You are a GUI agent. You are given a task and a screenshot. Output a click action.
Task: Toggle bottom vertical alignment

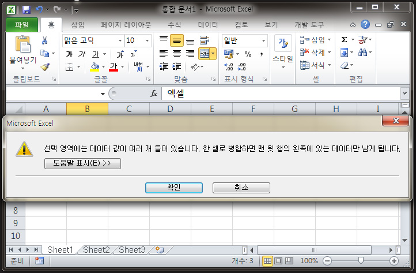coord(190,40)
